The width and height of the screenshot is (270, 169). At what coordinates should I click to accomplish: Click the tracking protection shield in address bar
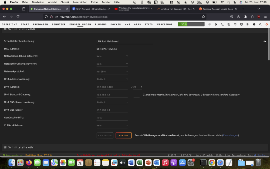click(46, 17)
